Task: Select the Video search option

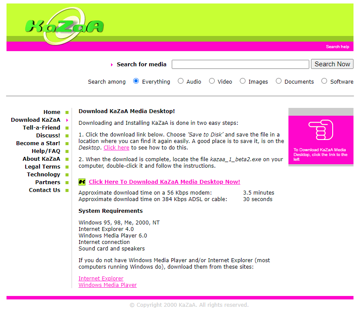Action: coord(212,81)
